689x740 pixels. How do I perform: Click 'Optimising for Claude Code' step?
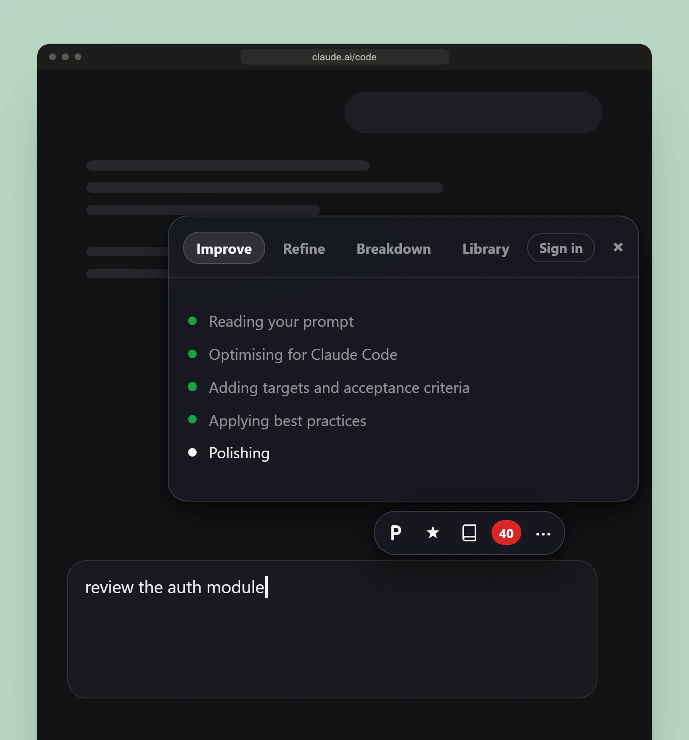(x=303, y=355)
